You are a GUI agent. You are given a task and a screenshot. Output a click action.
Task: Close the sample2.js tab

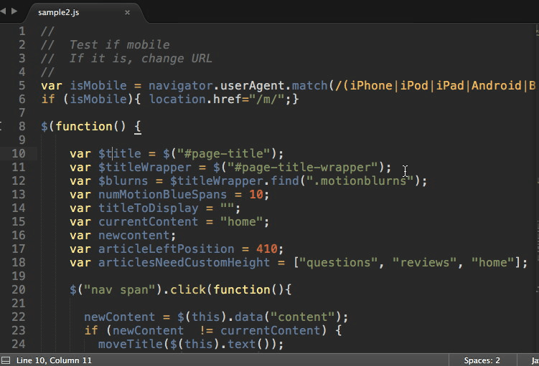coord(127,12)
